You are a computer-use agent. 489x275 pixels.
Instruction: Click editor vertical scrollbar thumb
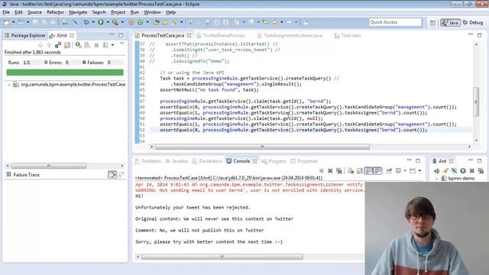pyautogui.click(x=476, y=102)
